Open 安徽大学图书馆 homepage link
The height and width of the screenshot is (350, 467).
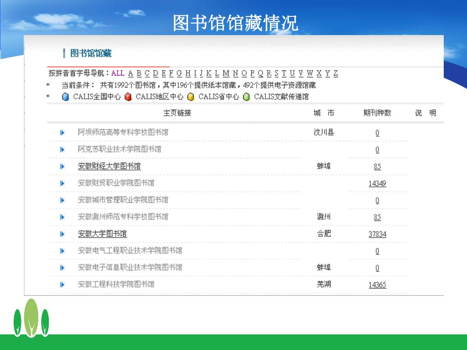click(102, 234)
